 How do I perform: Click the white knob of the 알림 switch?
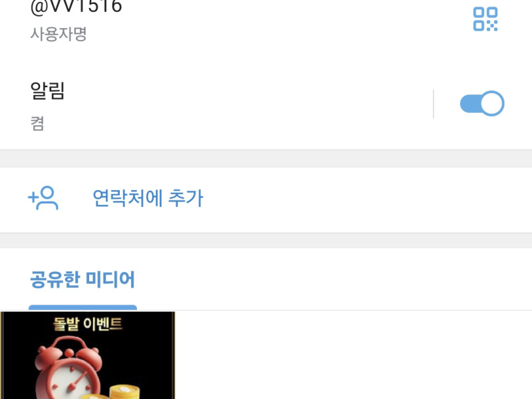tap(492, 103)
